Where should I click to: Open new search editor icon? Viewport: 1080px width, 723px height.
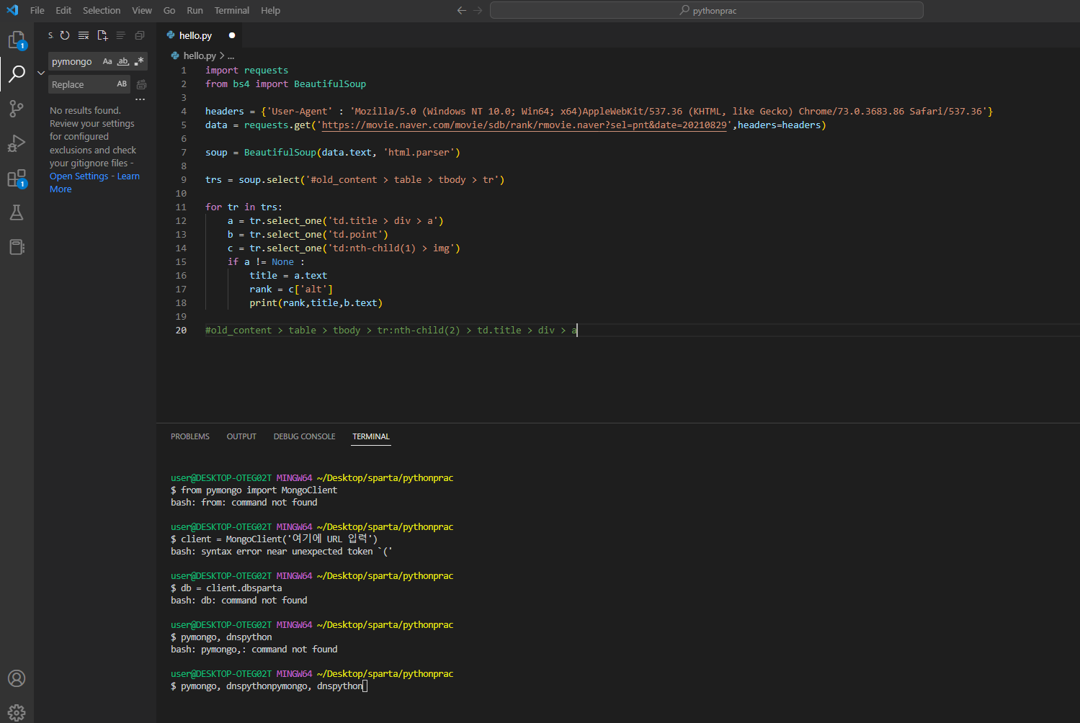[102, 35]
